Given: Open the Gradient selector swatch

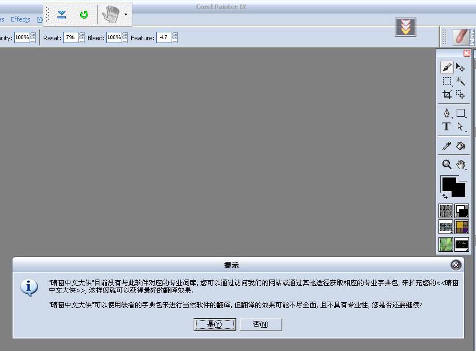Looking at the screenshot, I should point(461,211).
